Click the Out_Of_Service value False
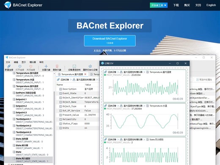Image resolution: width=220 pixels, height=165 pixels. click(x=88, y=111)
